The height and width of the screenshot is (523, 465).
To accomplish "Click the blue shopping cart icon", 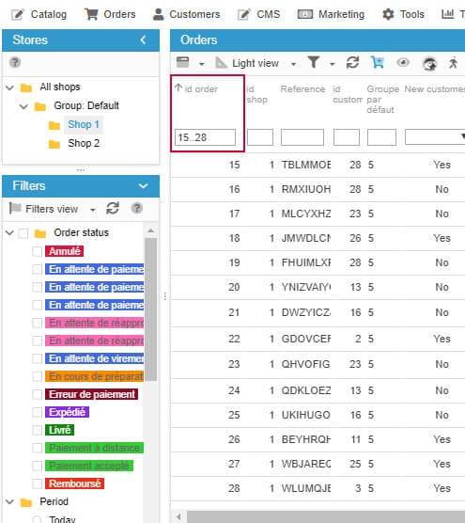I will [378, 62].
